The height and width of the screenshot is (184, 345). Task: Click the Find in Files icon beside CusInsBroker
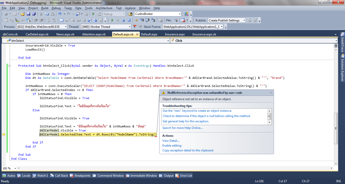coord(130,14)
